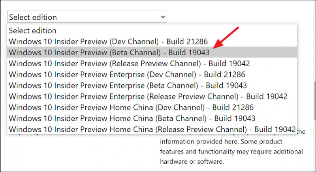Choose the 'Select edition' placeholder option in list
Viewport: 316px width, 172px height.
152,31
